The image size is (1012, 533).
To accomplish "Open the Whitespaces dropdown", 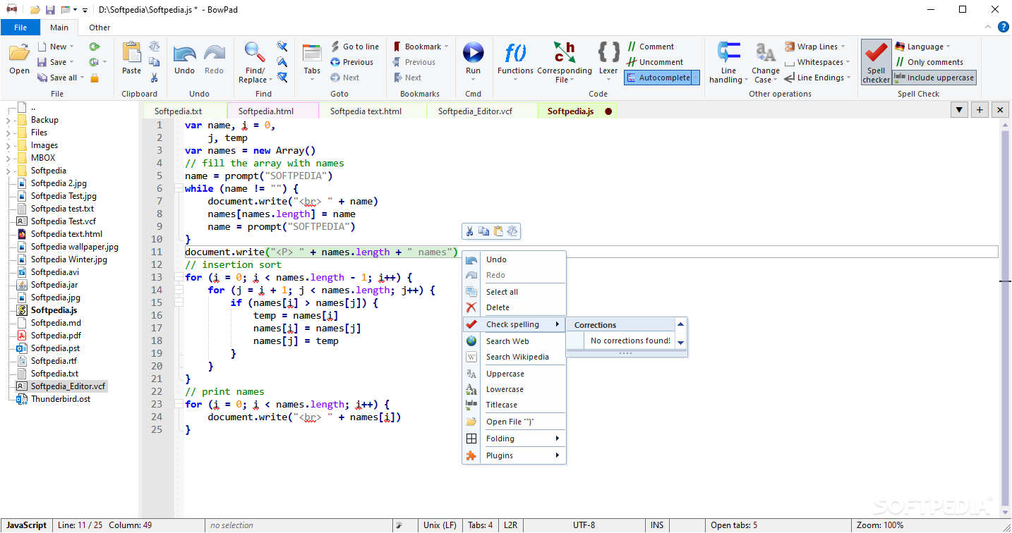I will tap(819, 62).
